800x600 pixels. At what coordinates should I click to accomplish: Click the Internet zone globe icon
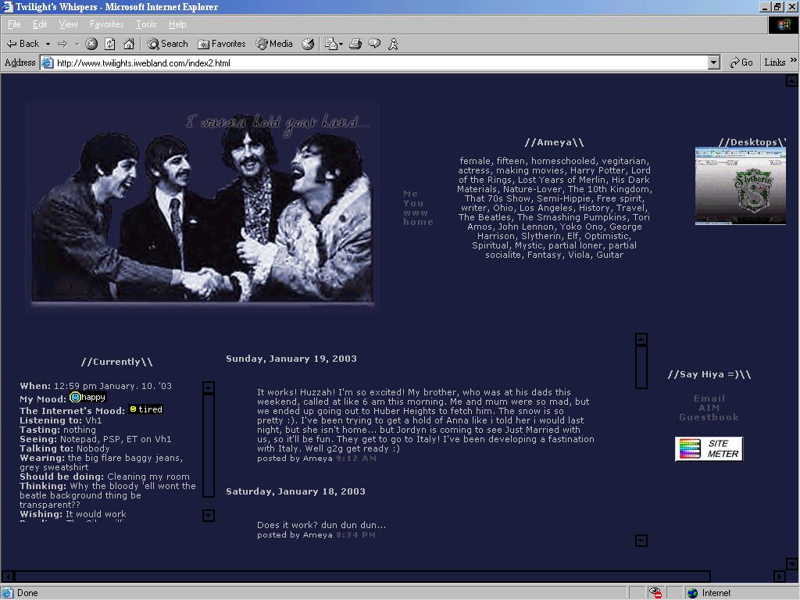[x=692, y=593]
